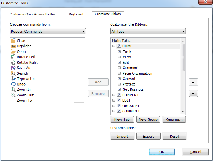Open the Popular Commands dropdown

point(48,31)
